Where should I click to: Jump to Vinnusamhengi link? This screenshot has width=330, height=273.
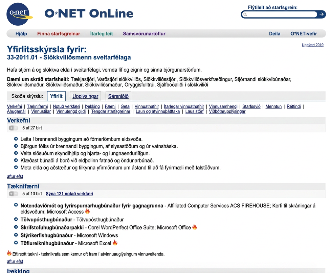coord(223,106)
